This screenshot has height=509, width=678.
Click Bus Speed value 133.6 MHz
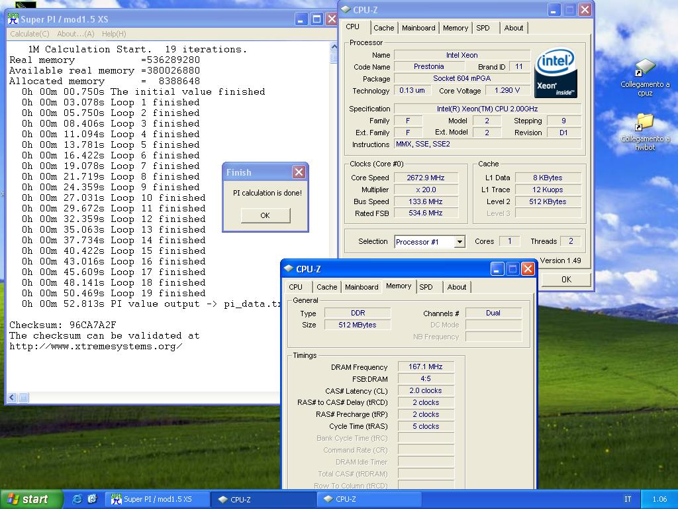coord(426,201)
